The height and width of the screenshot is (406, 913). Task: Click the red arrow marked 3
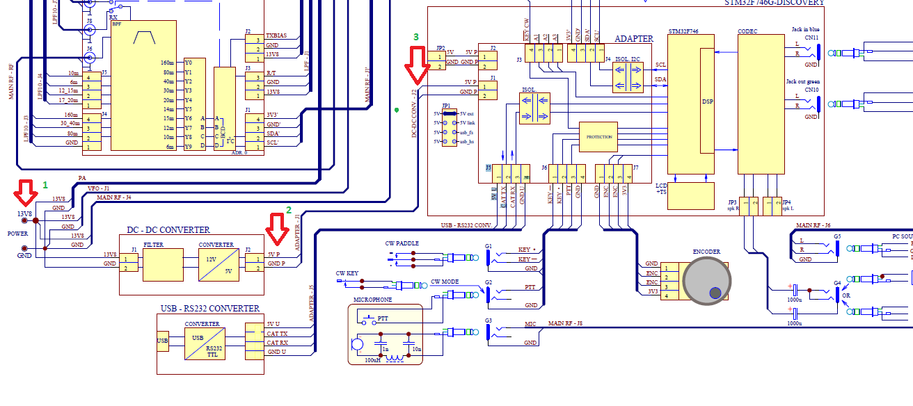coord(418,63)
